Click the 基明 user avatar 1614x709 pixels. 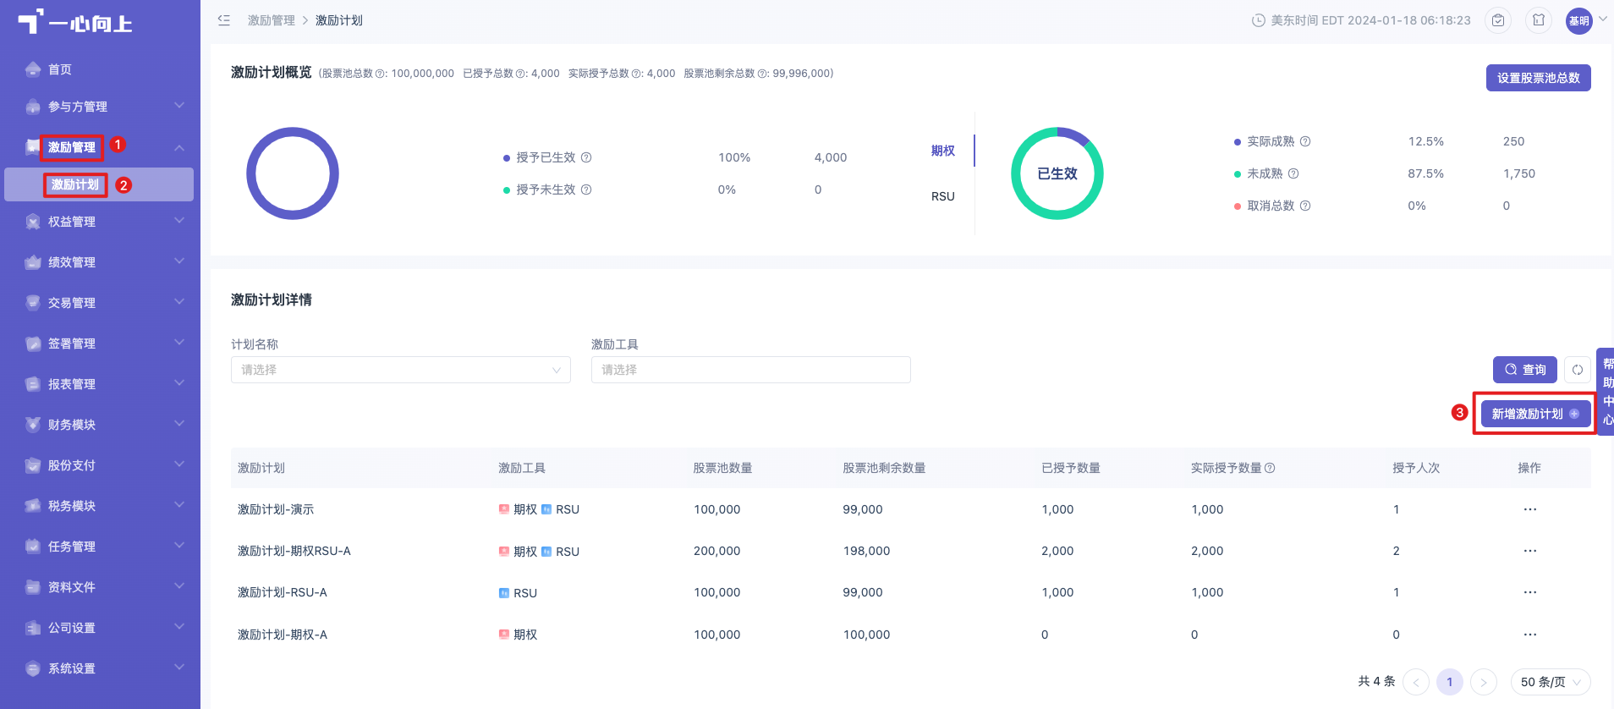(1578, 20)
